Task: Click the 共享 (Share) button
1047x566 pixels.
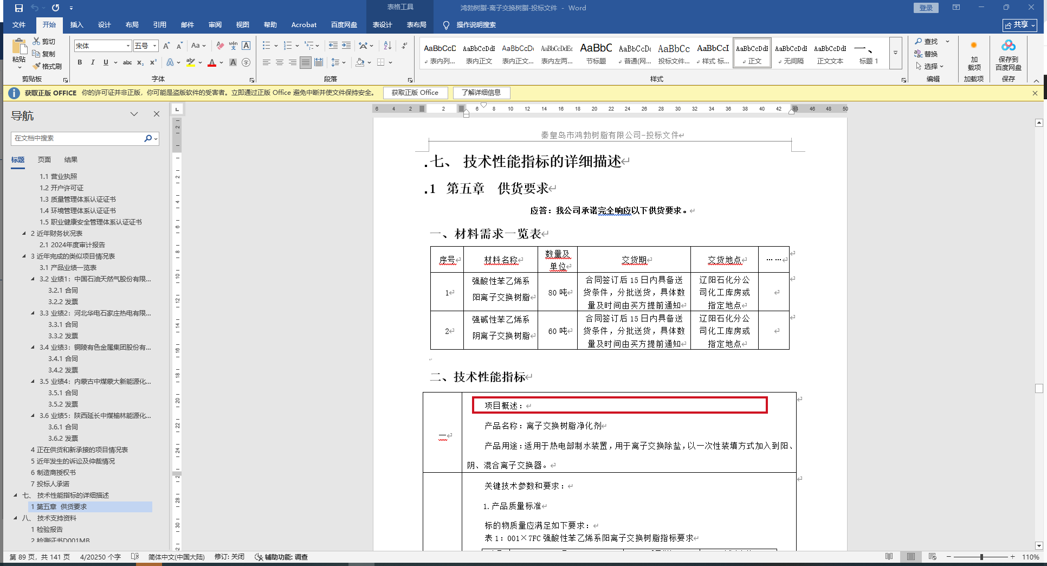Action: (1019, 25)
